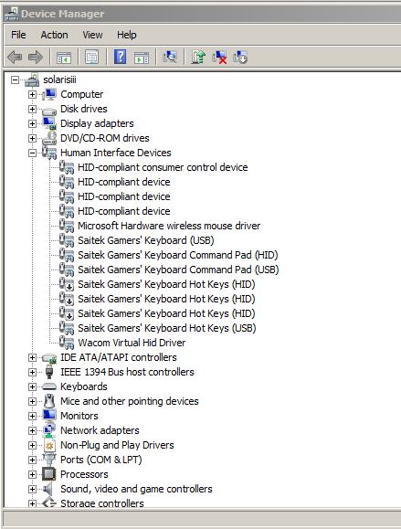Viewport: 401px width, 529px height.
Task: Collapse the Human Interface Devices category
Action: click(32, 153)
